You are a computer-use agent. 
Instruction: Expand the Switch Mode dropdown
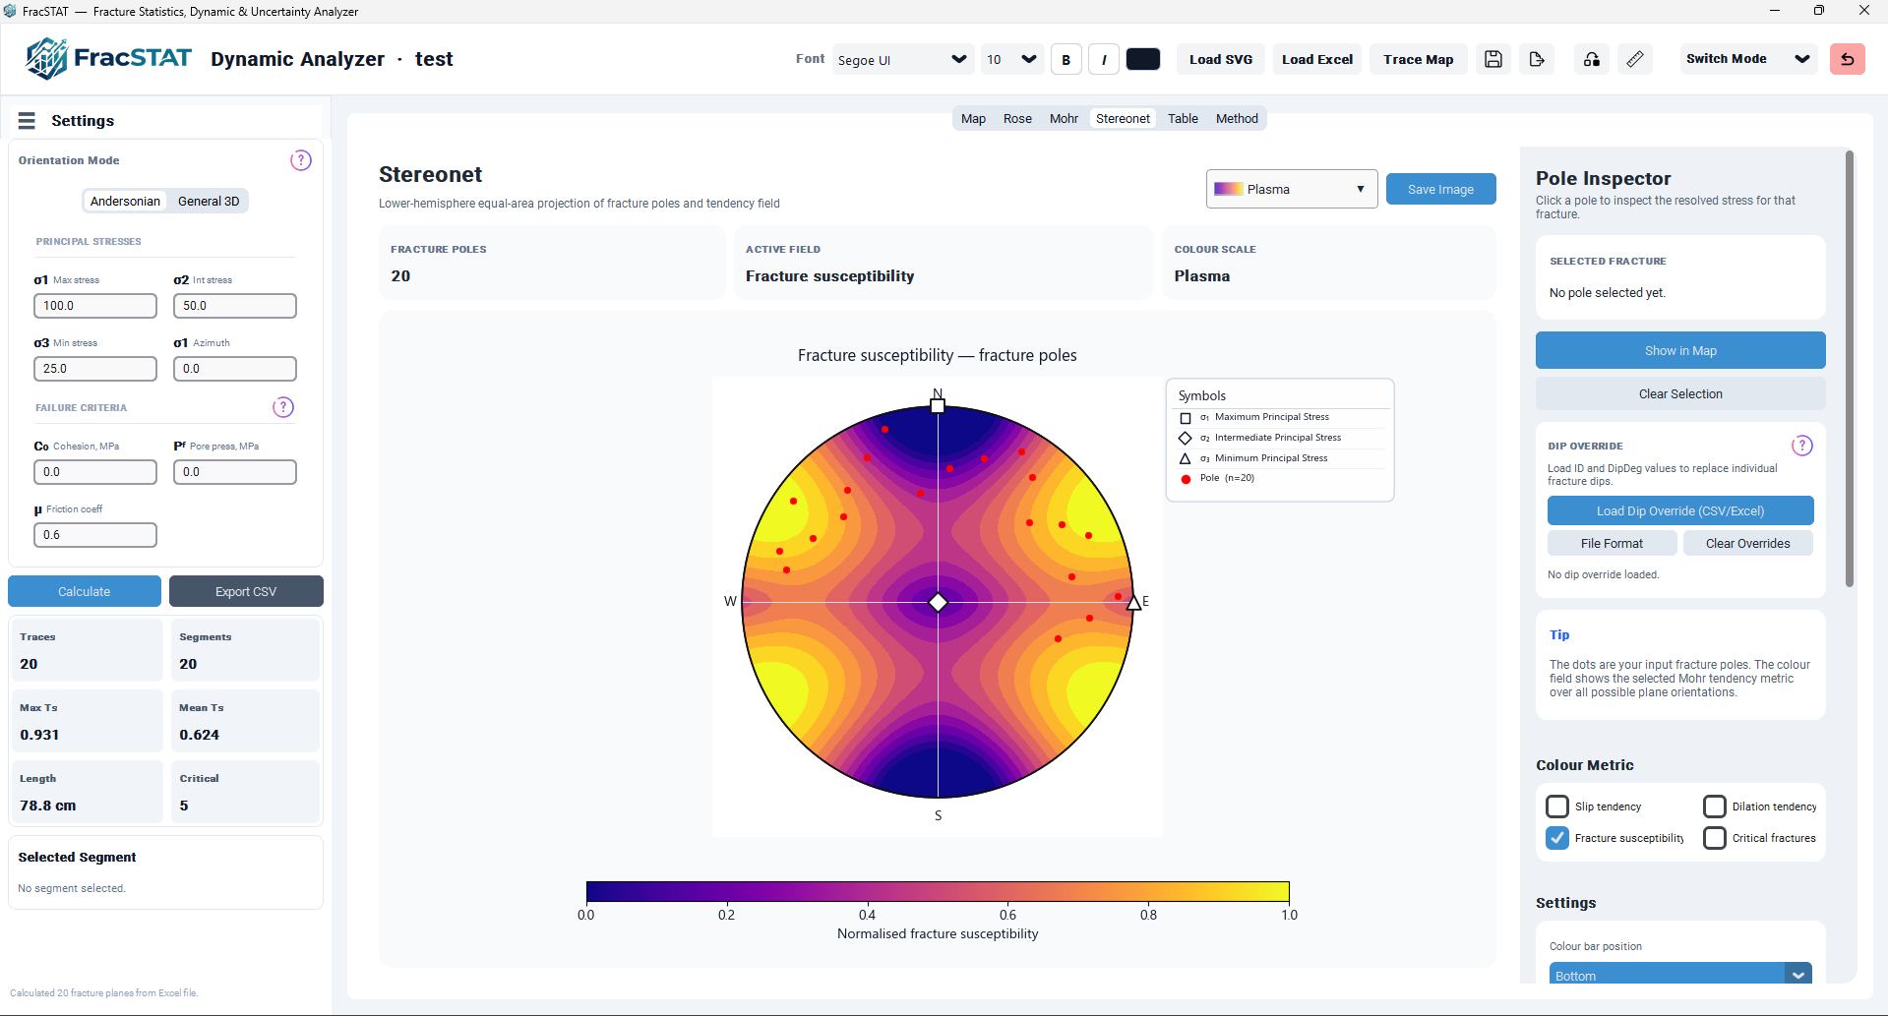[1747, 59]
